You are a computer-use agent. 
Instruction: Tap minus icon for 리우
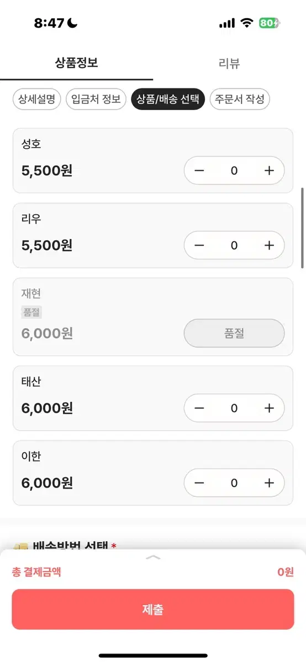199,245
